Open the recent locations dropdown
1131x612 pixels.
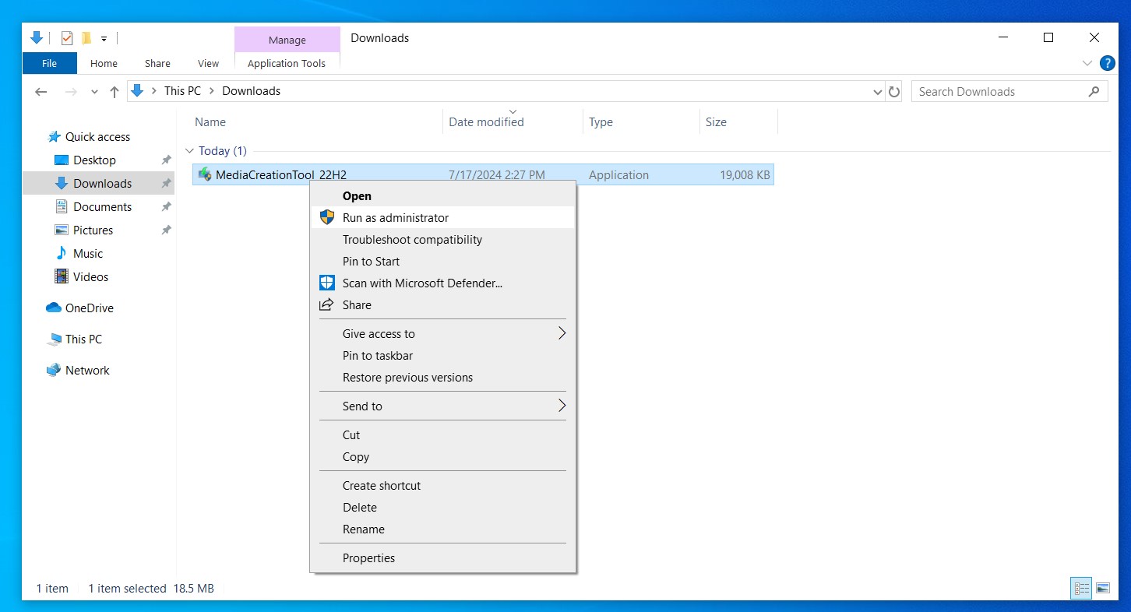click(94, 92)
